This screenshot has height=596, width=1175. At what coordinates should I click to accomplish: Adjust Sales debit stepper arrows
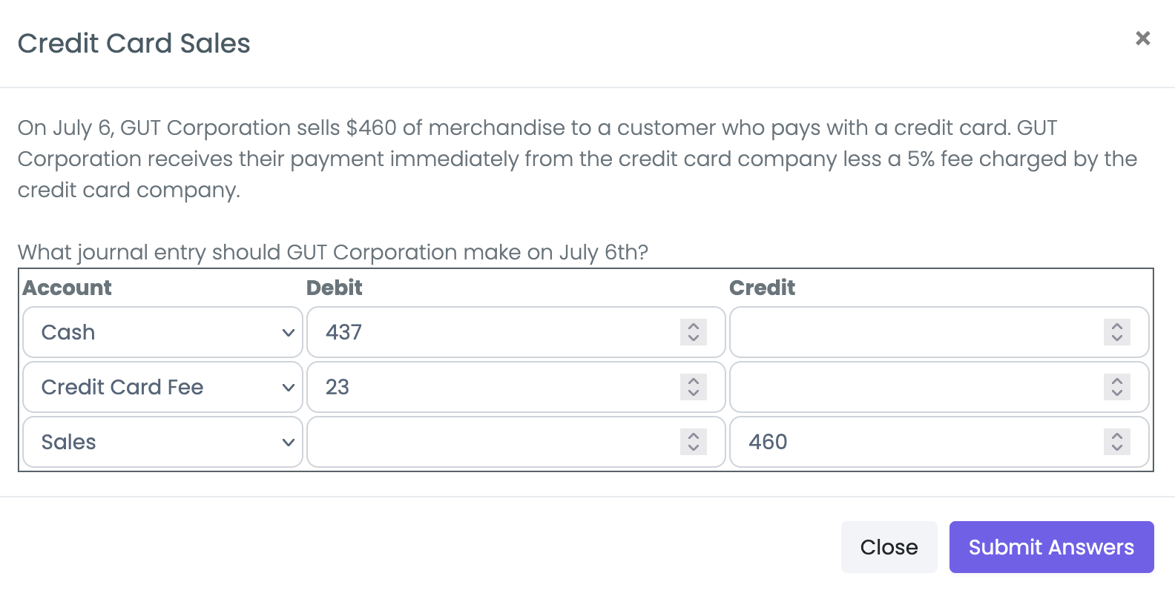coord(694,442)
